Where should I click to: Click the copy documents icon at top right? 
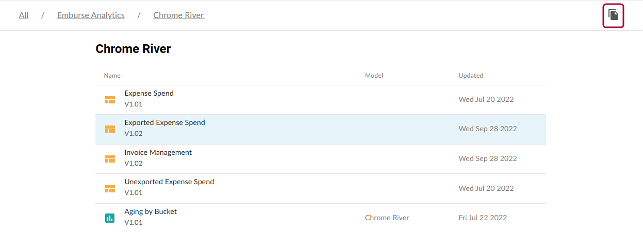pos(613,15)
